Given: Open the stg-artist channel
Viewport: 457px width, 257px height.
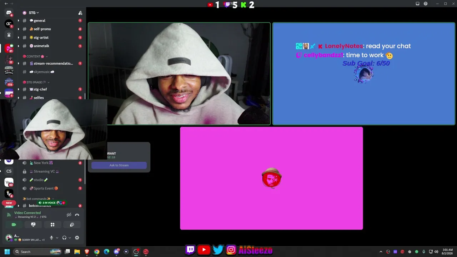Looking at the screenshot, I should pyautogui.click(x=51, y=37).
